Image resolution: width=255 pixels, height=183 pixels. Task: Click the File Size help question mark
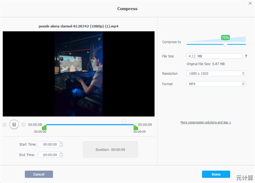pos(246,56)
